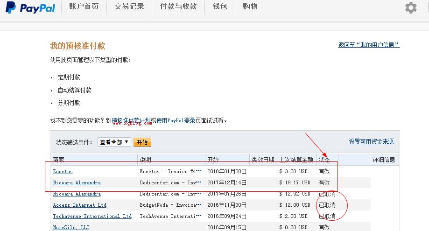Screen dimensions: 429x231
Task: Click 已取消 status in Access Internet row
Action: tap(327, 205)
